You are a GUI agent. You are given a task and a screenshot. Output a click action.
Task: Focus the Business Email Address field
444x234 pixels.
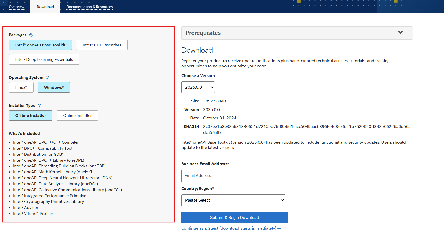pos(233,176)
